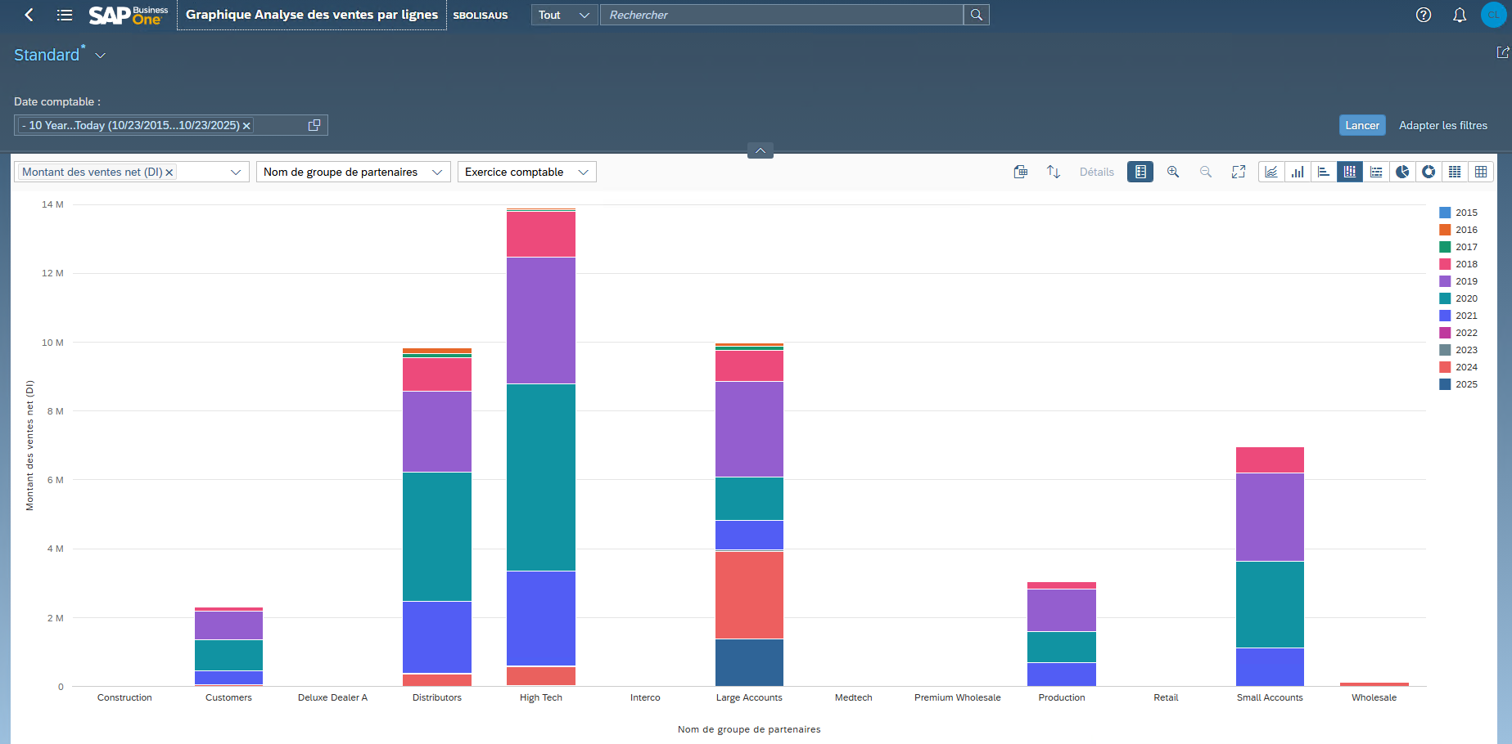Toggle the chart legend visibility button
The image size is (1512, 744).
pos(1140,172)
